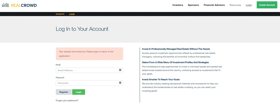
Task: Open the Investors menu
Action: pyautogui.click(x=178, y=5)
